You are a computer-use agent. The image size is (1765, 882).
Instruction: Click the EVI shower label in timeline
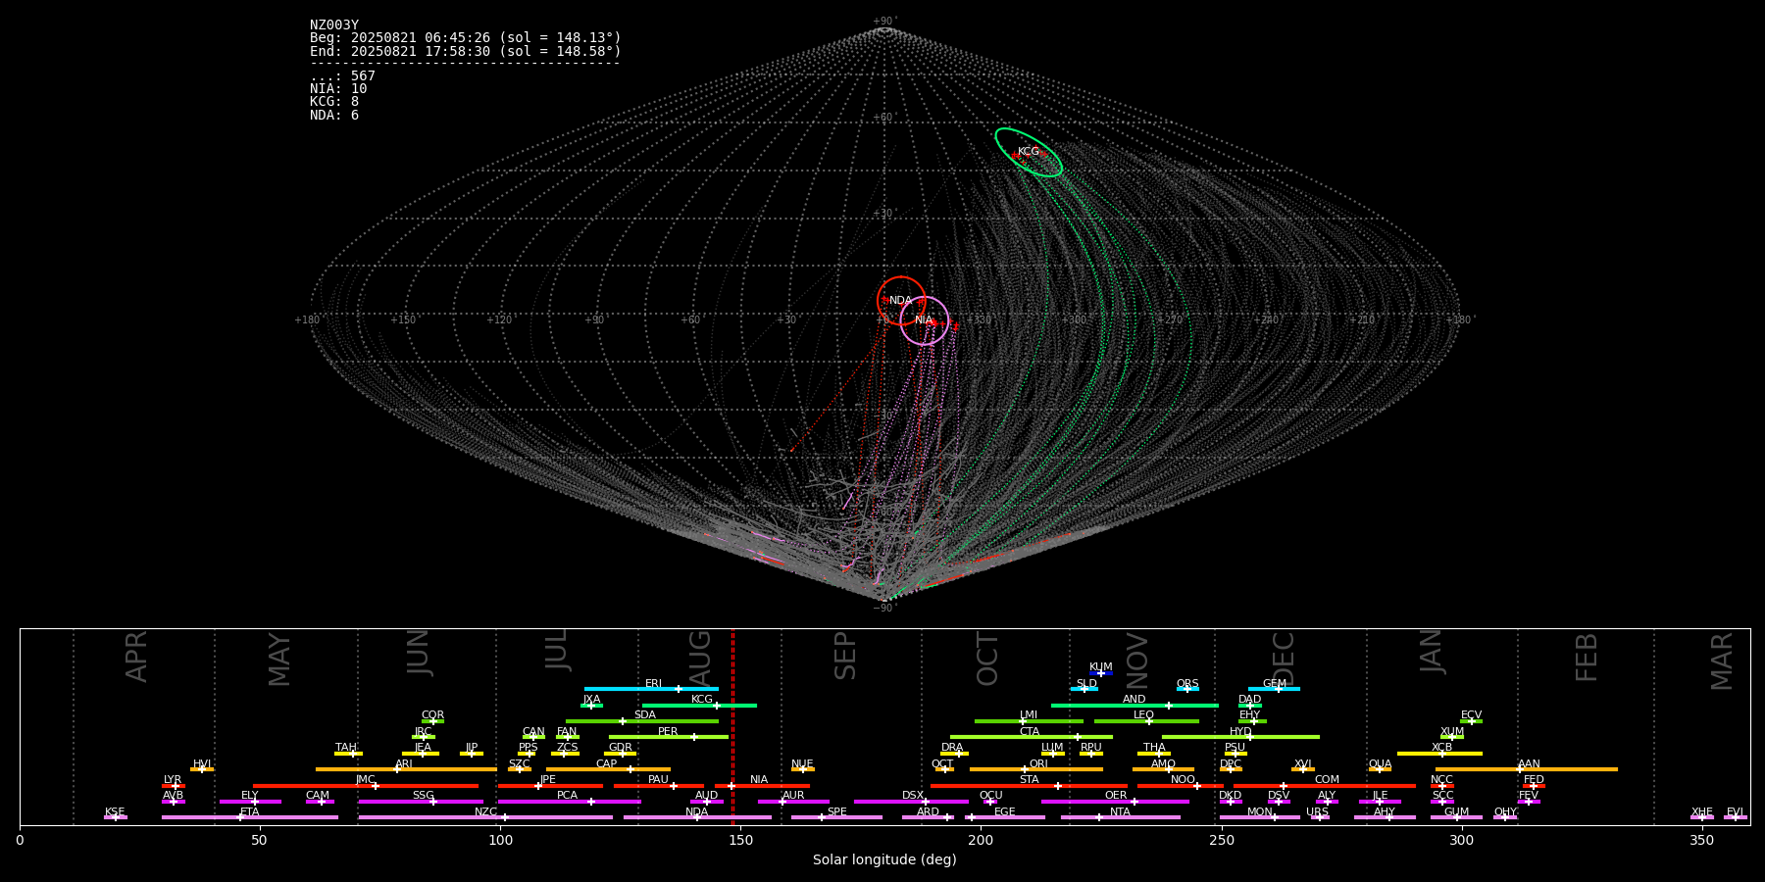(x=1735, y=812)
